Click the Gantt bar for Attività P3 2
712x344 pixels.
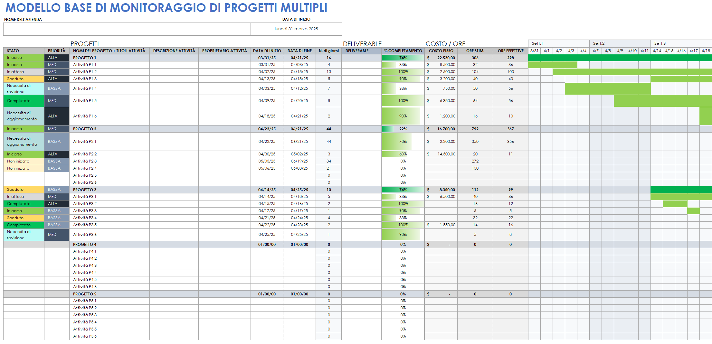pyautogui.click(x=675, y=204)
